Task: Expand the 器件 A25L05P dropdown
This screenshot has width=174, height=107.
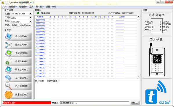Action: click(x=30, y=22)
